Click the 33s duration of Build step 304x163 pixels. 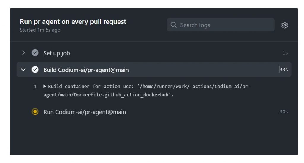284,70
